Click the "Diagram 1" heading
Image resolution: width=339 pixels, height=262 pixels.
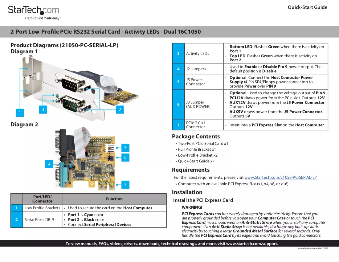click(24, 51)
